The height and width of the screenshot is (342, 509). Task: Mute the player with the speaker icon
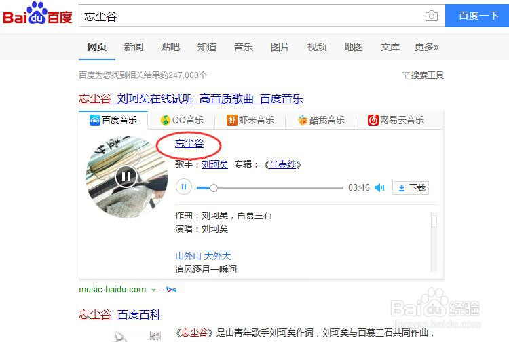click(x=379, y=187)
